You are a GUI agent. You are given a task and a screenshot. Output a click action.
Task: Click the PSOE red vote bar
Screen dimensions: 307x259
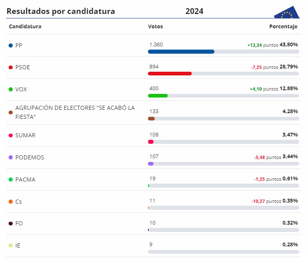click(x=170, y=74)
